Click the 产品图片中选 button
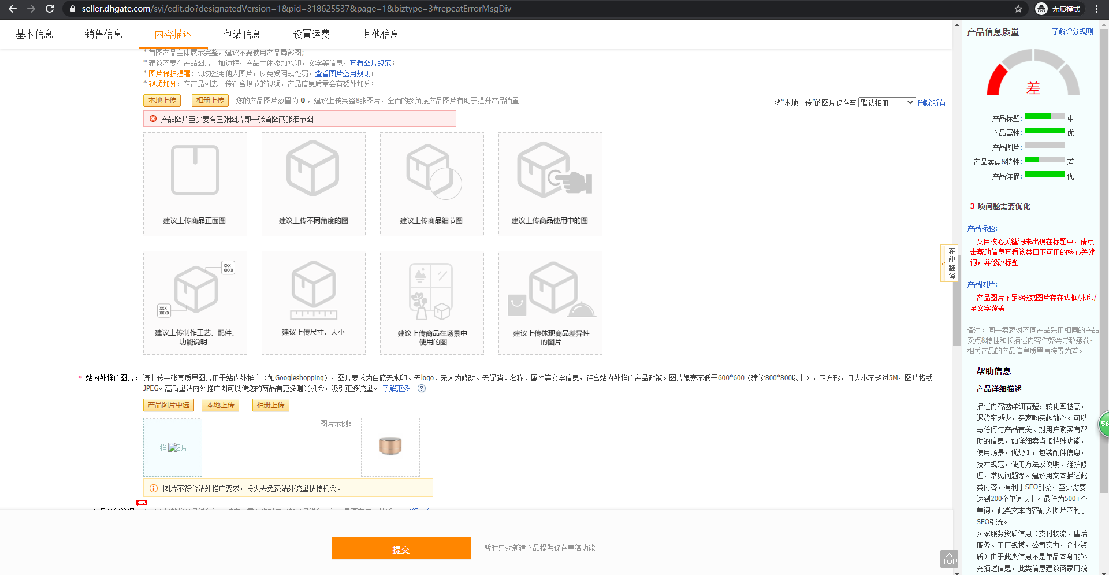Viewport: 1109px width, 575px height. click(168, 405)
